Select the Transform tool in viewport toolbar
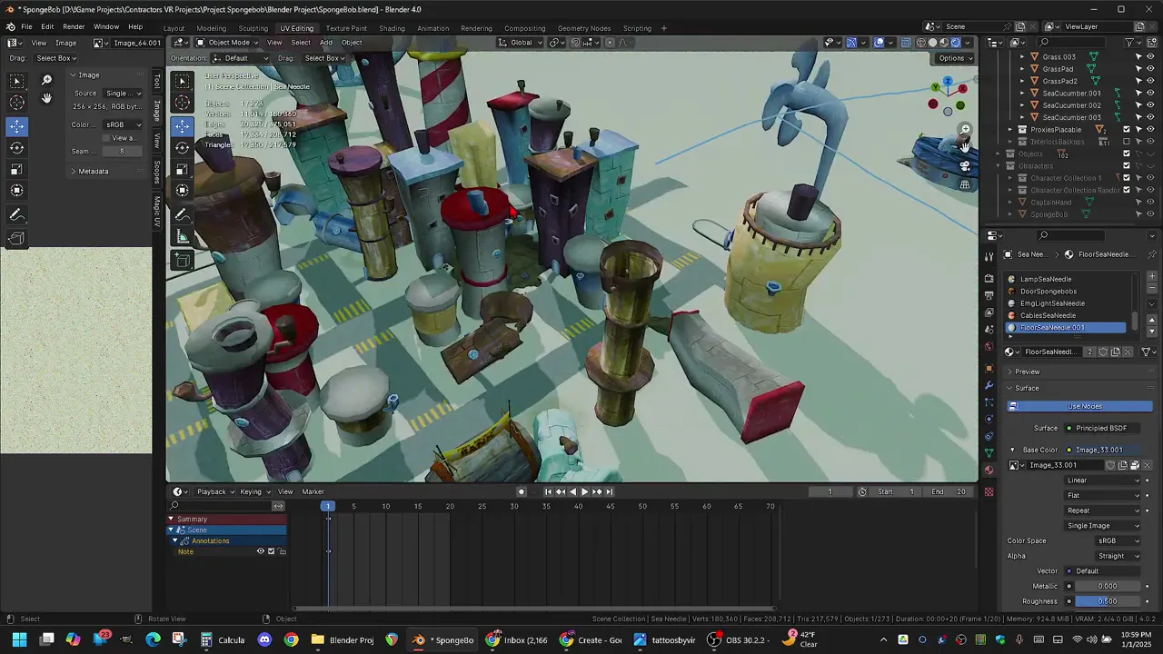The image size is (1163, 654). point(183,190)
